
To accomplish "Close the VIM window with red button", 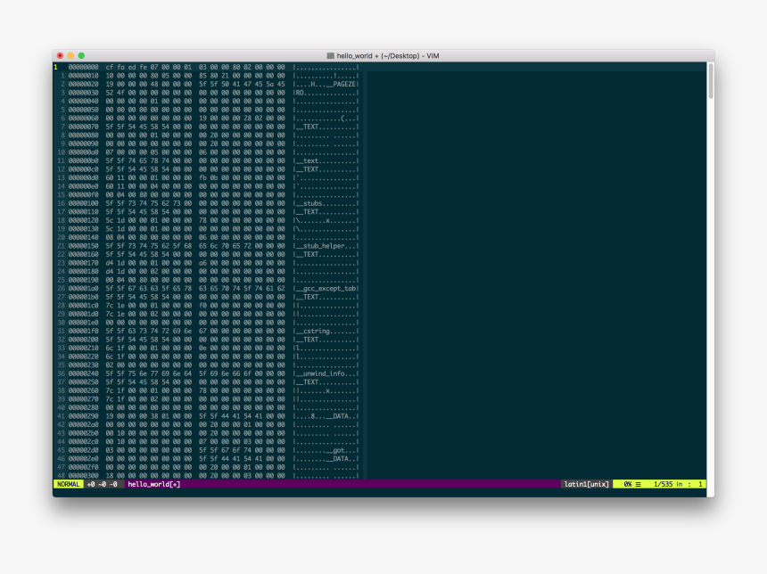I will click(60, 55).
